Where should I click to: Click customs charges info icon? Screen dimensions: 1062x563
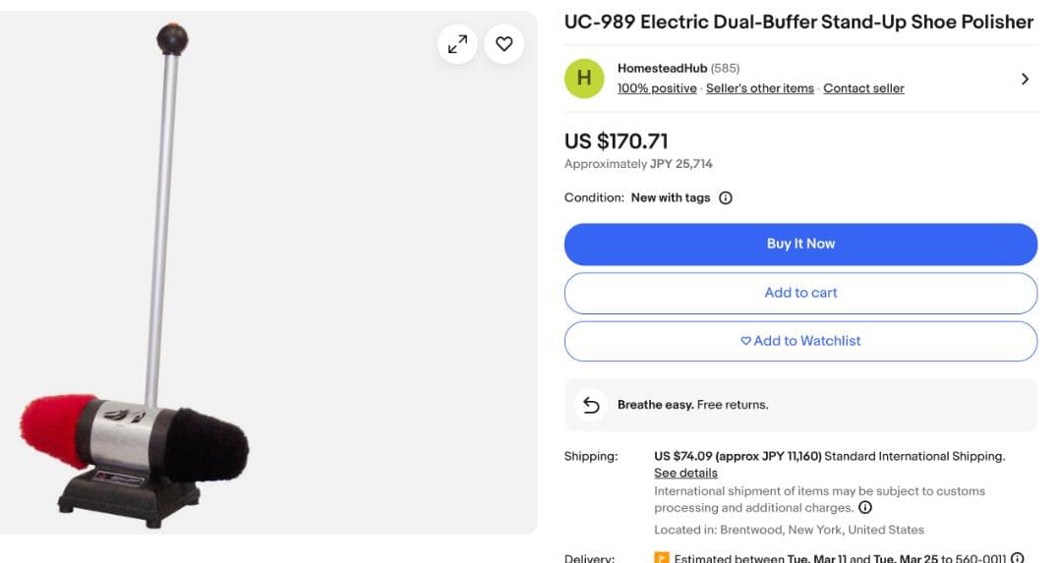tap(865, 508)
